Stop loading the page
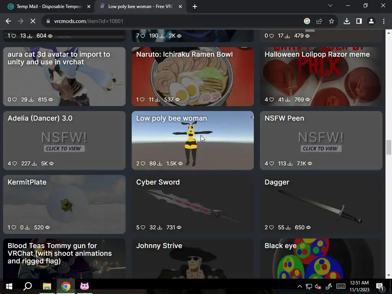This screenshot has height=294, width=392. 33,21
